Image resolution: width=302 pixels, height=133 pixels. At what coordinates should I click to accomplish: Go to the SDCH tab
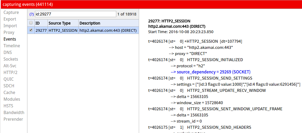point(9,86)
